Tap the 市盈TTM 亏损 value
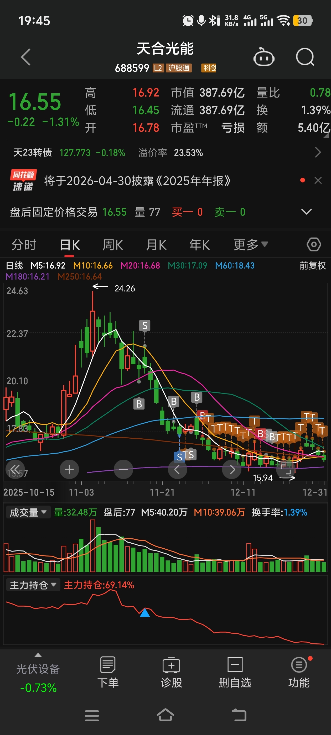The height and width of the screenshot is (735, 331). [208, 128]
